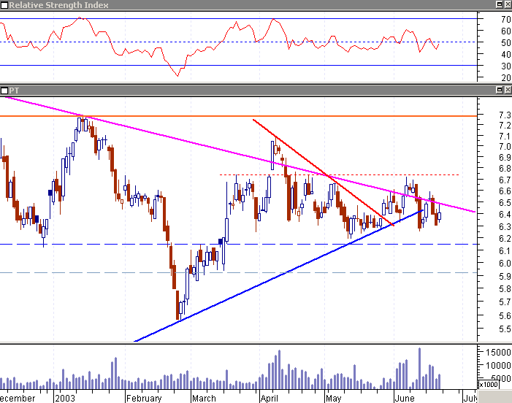The width and height of the screenshot is (512, 403).
Task: Click the June label on date axis
Action: pos(405,398)
